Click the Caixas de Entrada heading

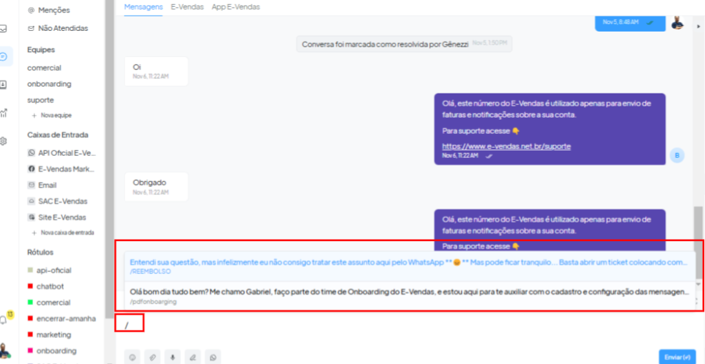[x=58, y=135]
